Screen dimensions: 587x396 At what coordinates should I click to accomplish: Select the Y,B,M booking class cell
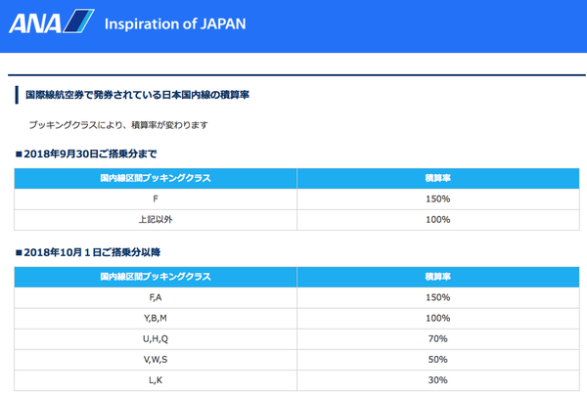[x=156, y=319]
